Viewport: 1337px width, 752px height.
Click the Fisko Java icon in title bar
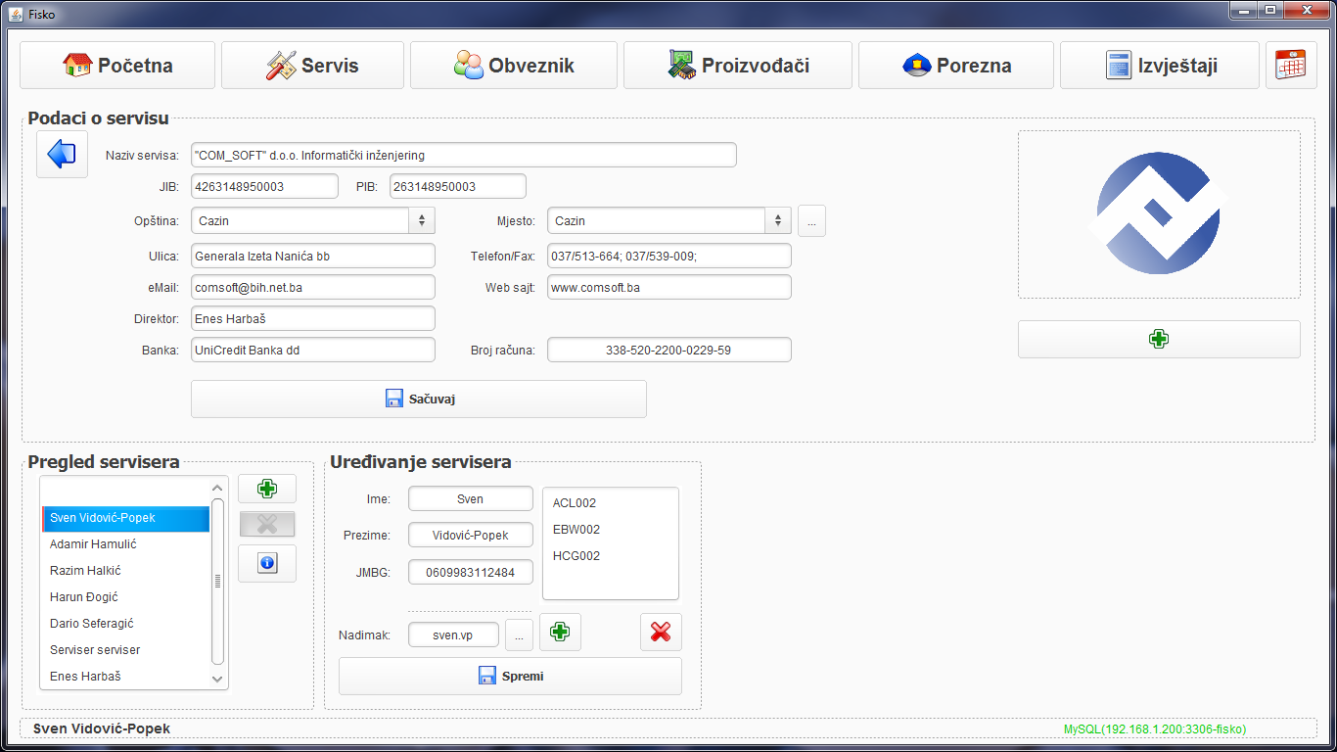pos(16,14)
